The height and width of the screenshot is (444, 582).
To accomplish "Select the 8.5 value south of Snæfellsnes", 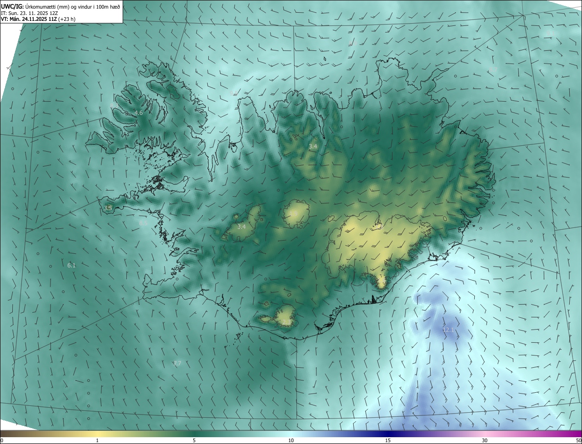I will 143,223.
